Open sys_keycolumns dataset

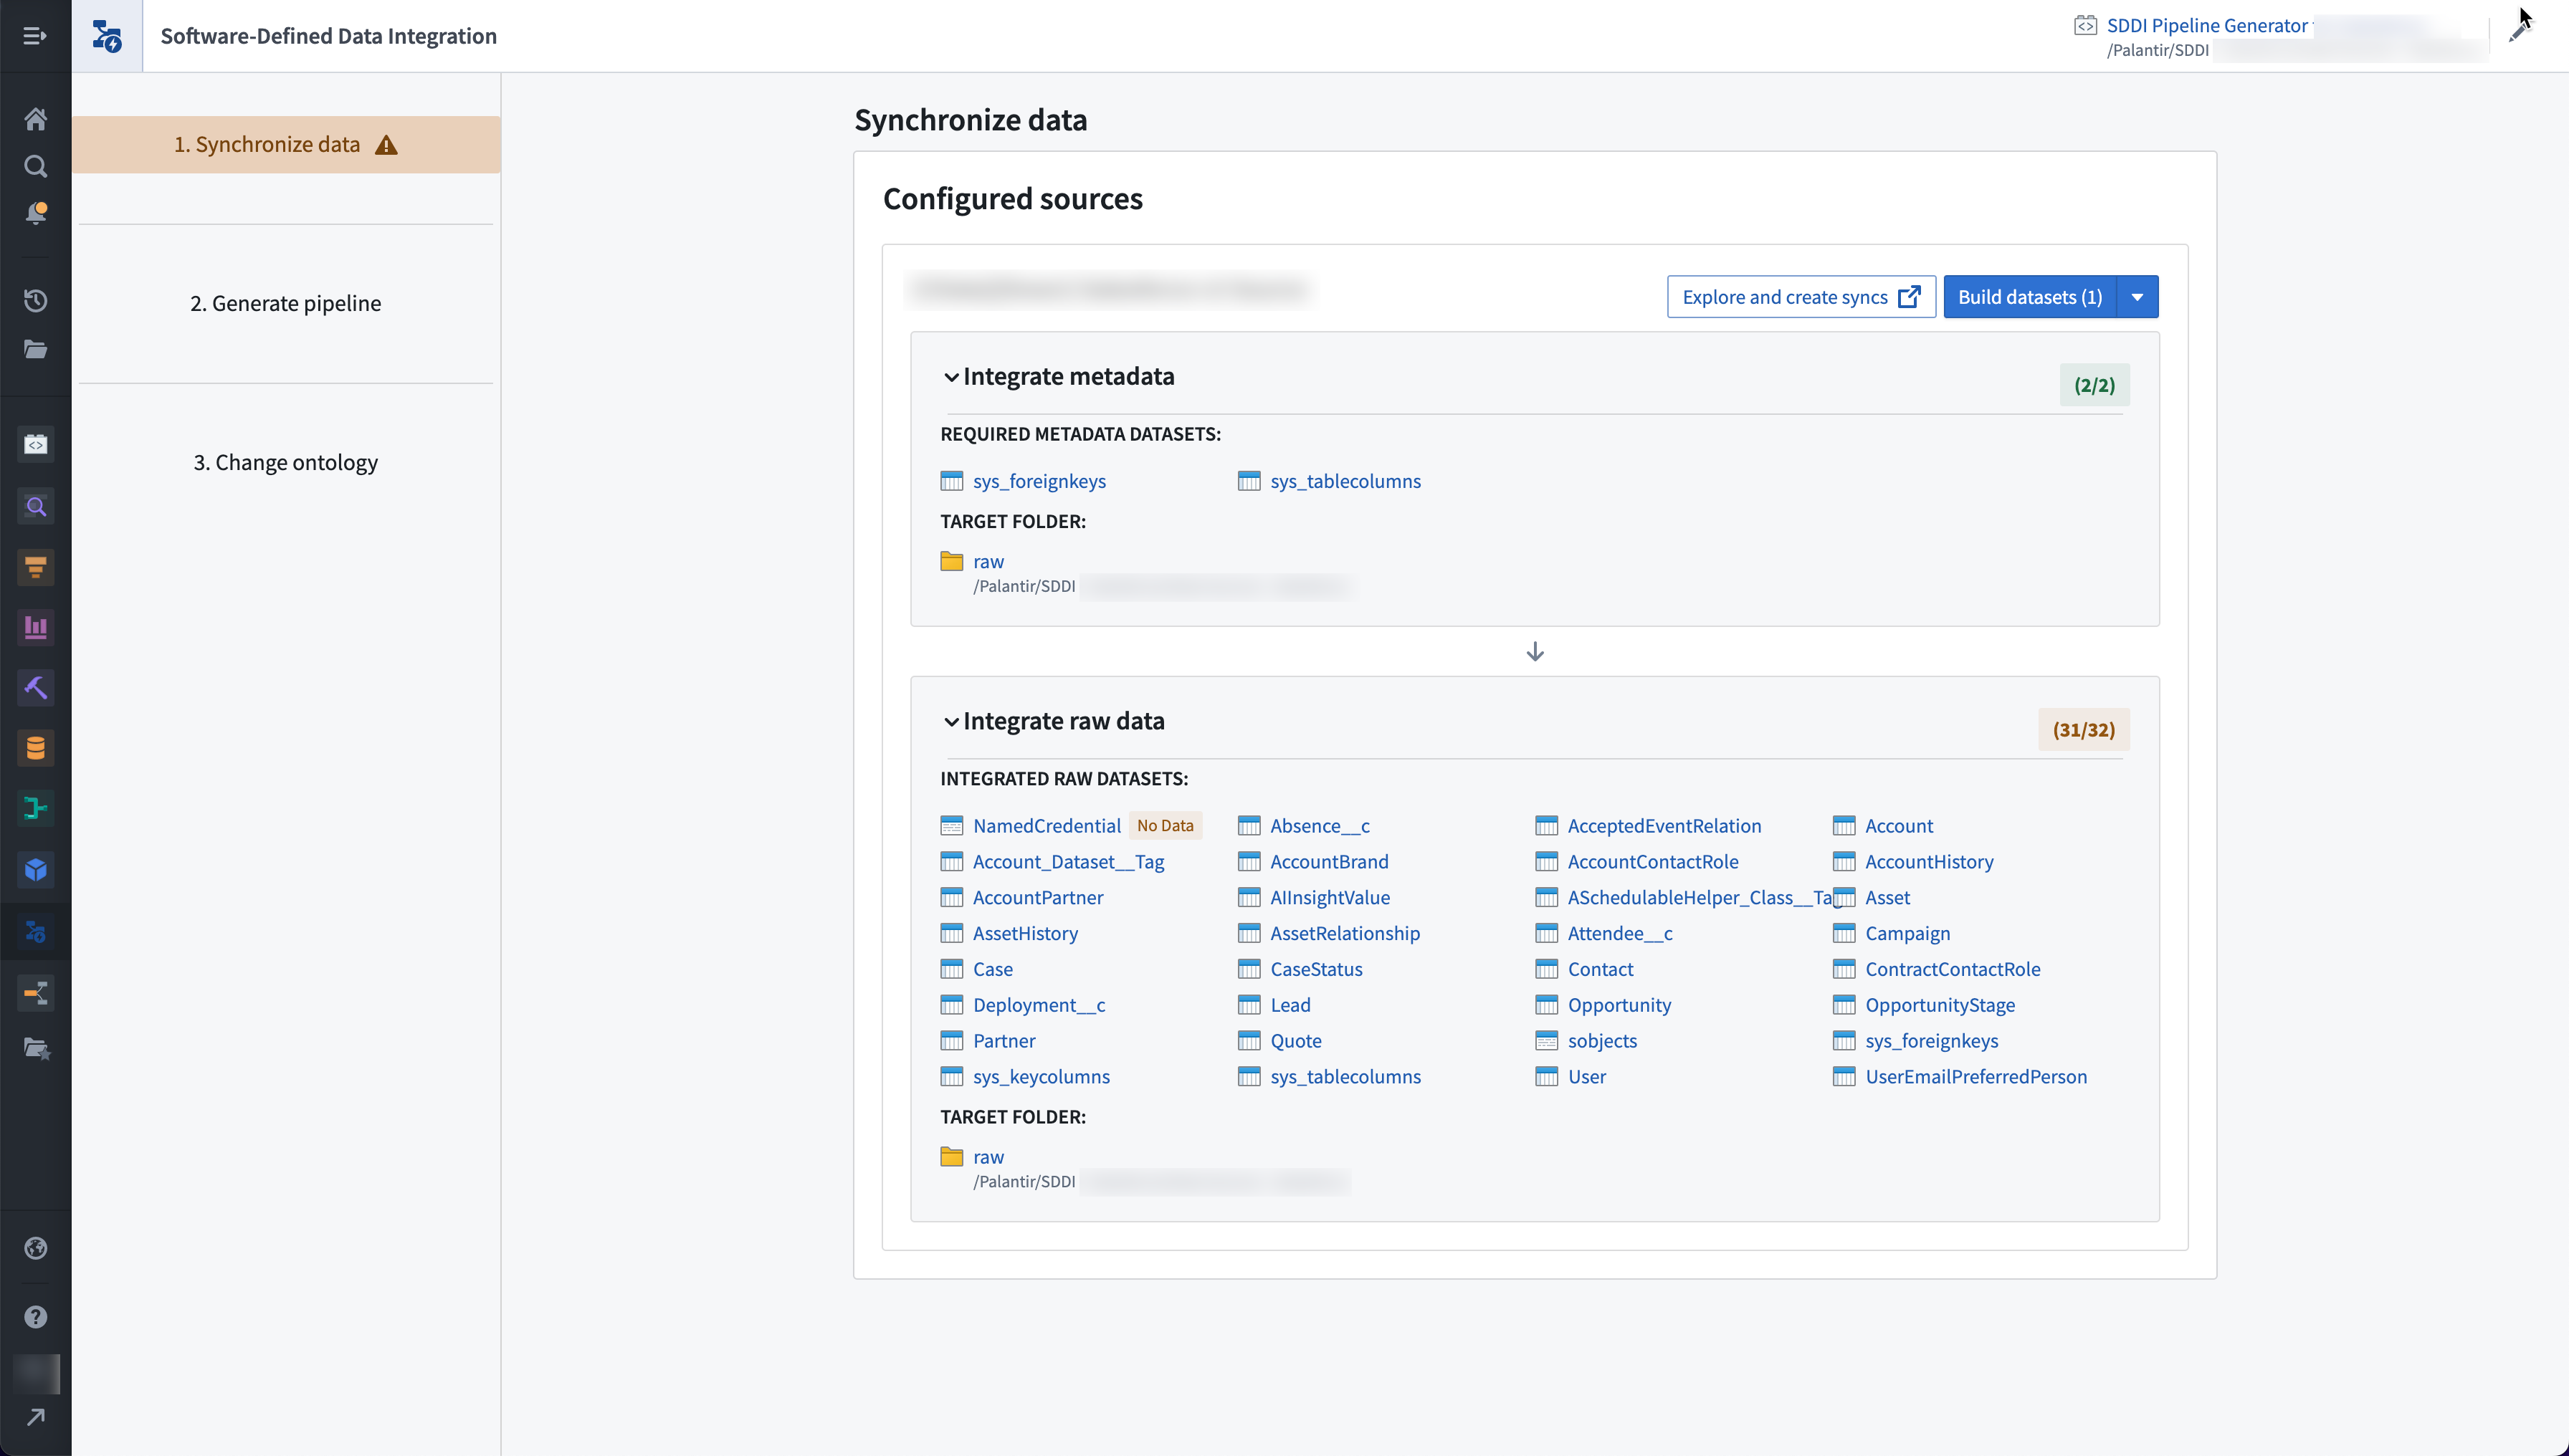coord(1040,1077)
